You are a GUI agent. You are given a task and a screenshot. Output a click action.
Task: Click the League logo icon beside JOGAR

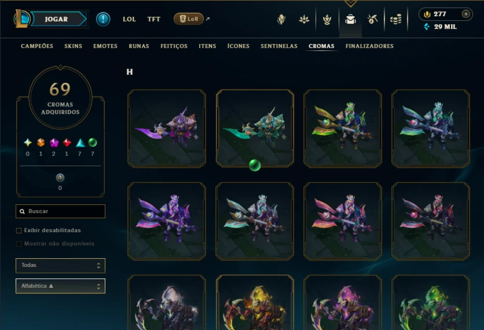point(21,19)
